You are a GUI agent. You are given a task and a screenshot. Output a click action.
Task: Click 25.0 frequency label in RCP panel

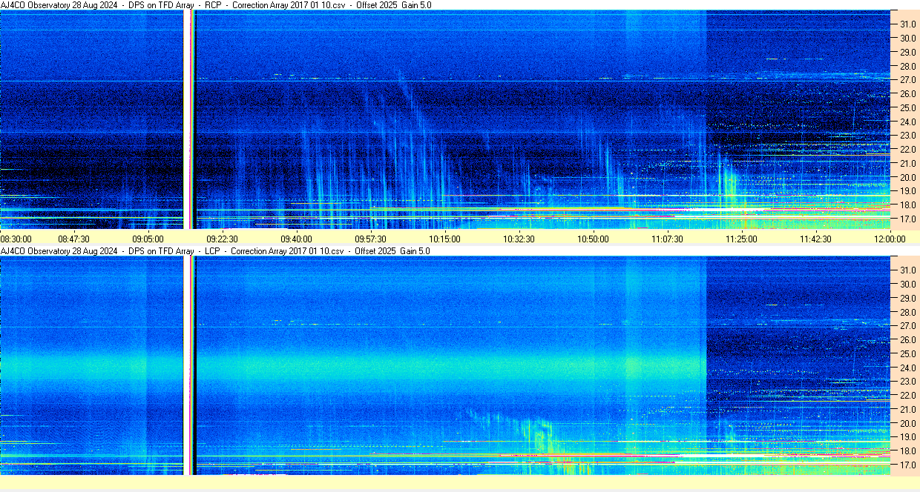[907, 108]
